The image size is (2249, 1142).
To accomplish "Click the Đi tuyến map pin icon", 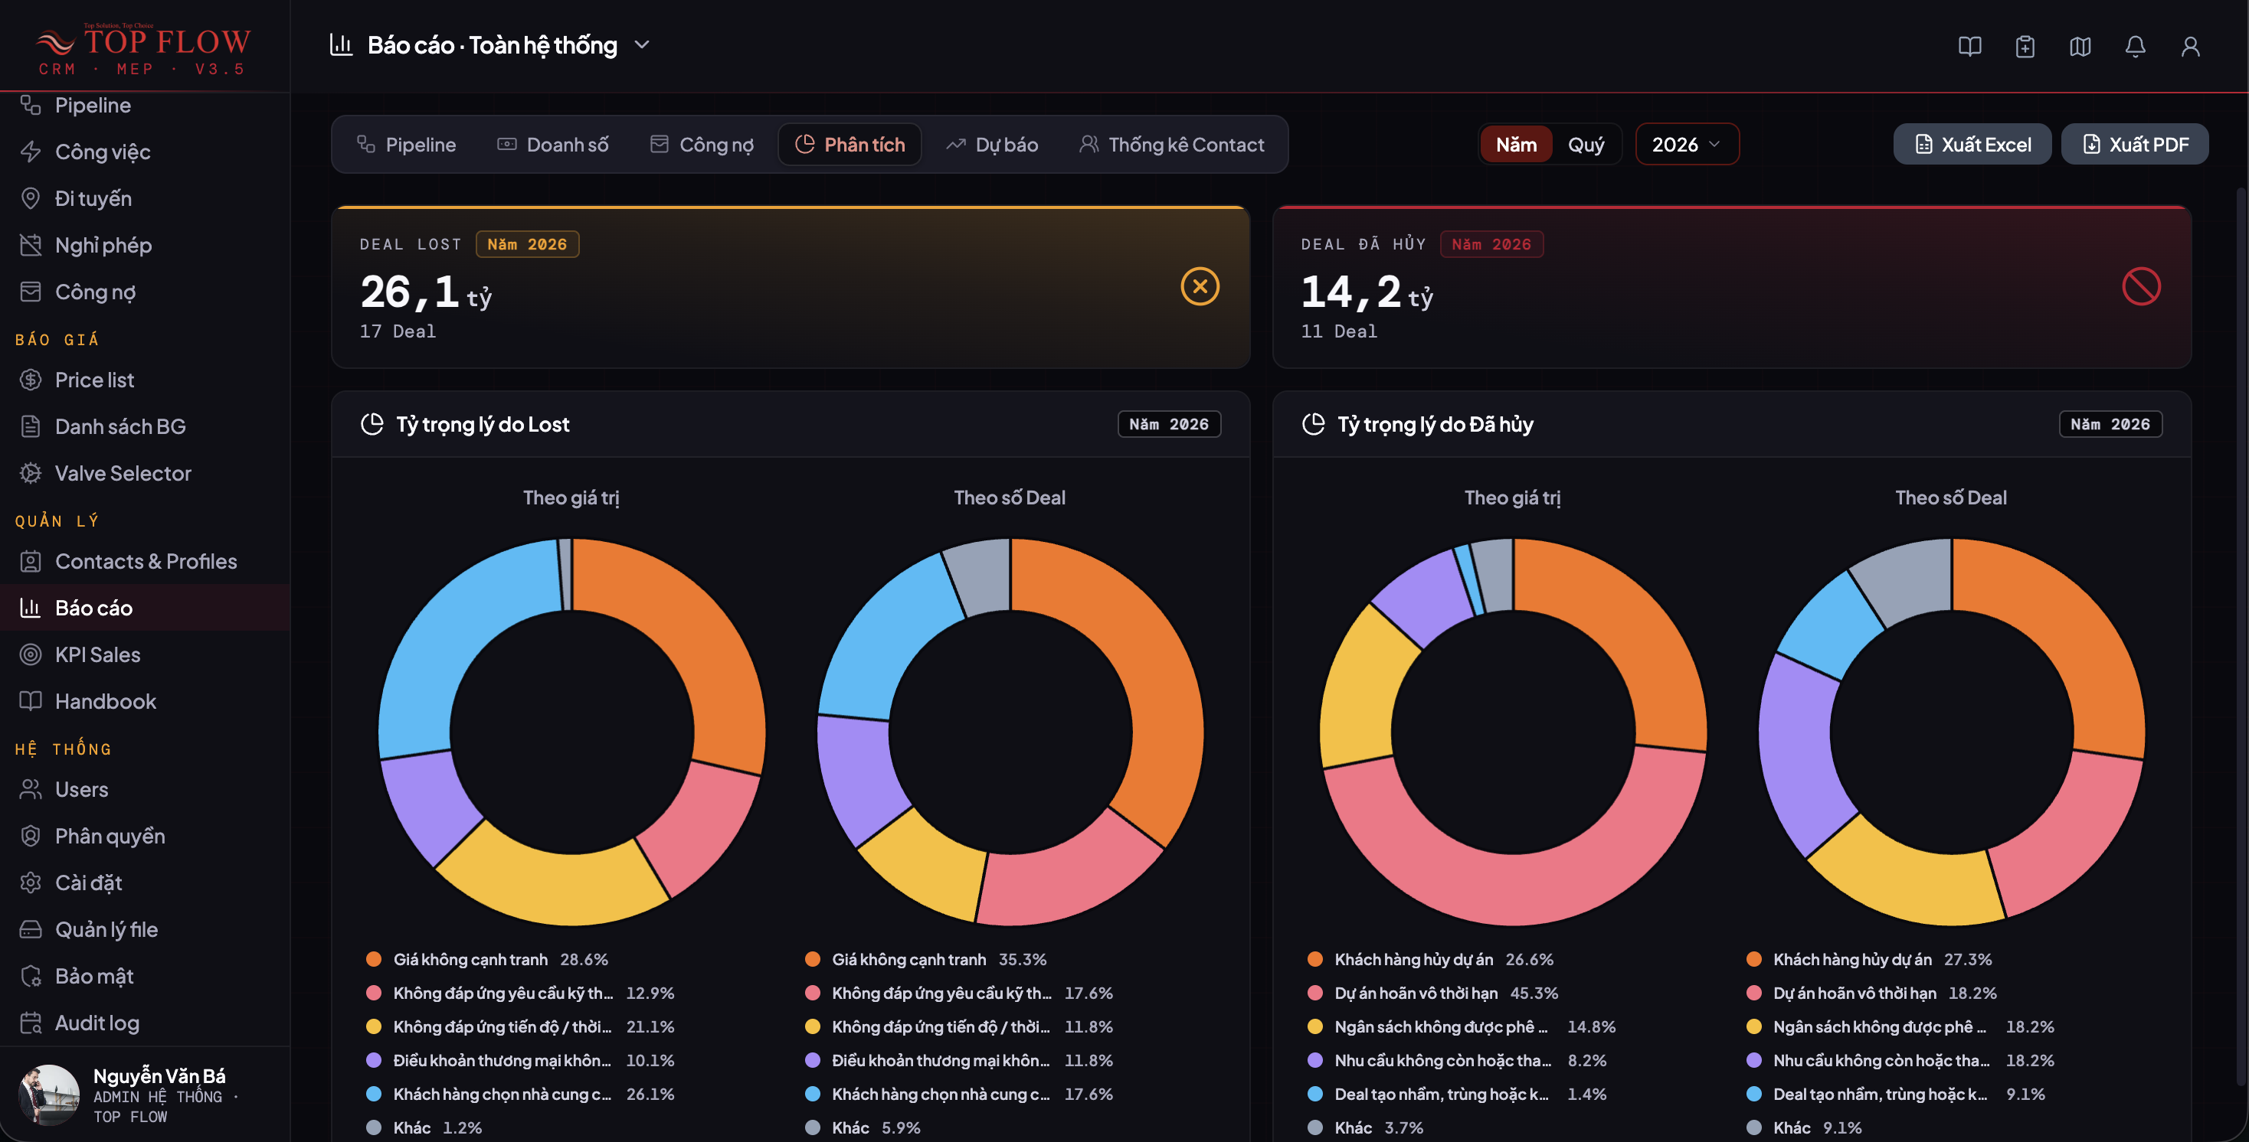I will [31, 198].
